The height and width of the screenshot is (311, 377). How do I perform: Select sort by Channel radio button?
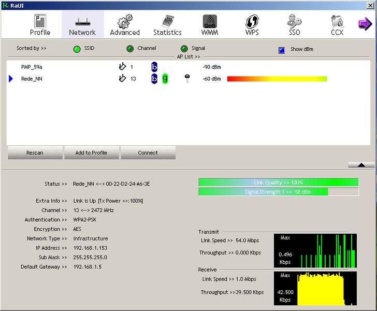[x=130, y=49]
